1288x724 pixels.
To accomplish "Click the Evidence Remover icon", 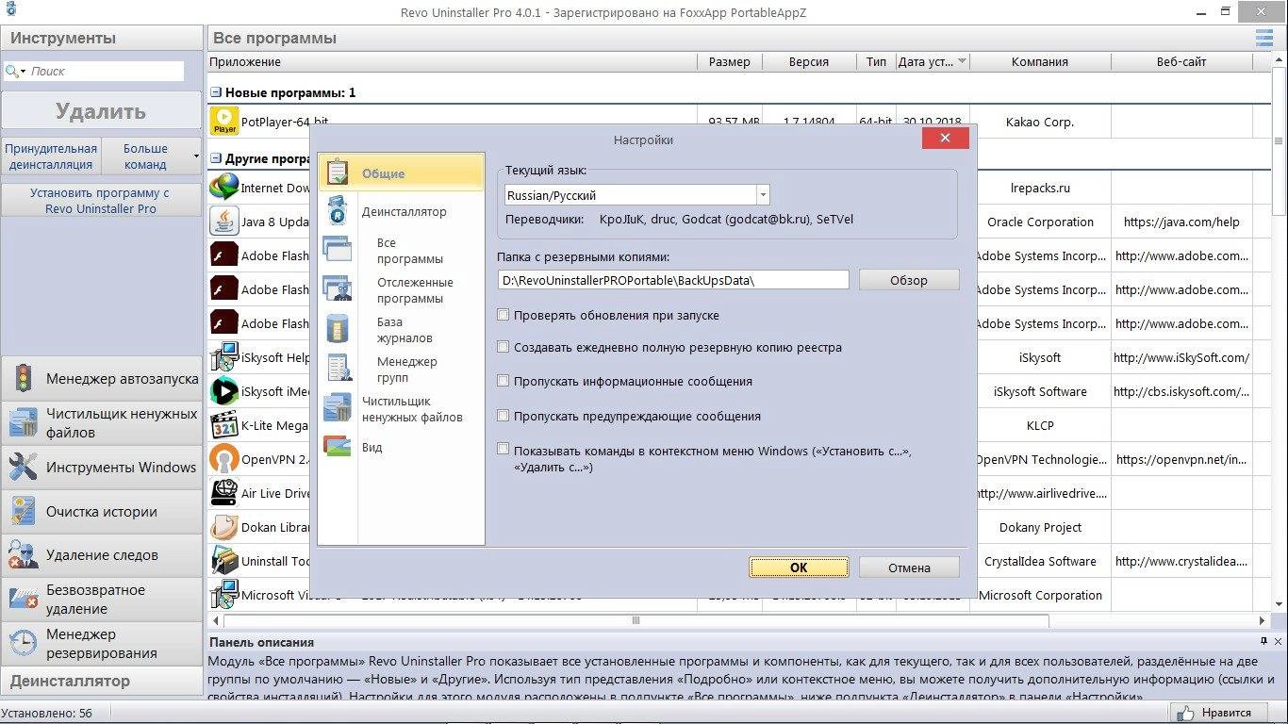I will pyautogui.click(x=23, y=554).
